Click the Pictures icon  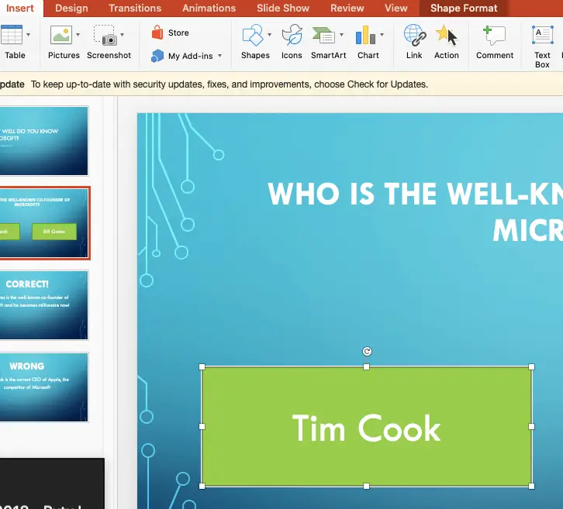(x=60, y=35)
